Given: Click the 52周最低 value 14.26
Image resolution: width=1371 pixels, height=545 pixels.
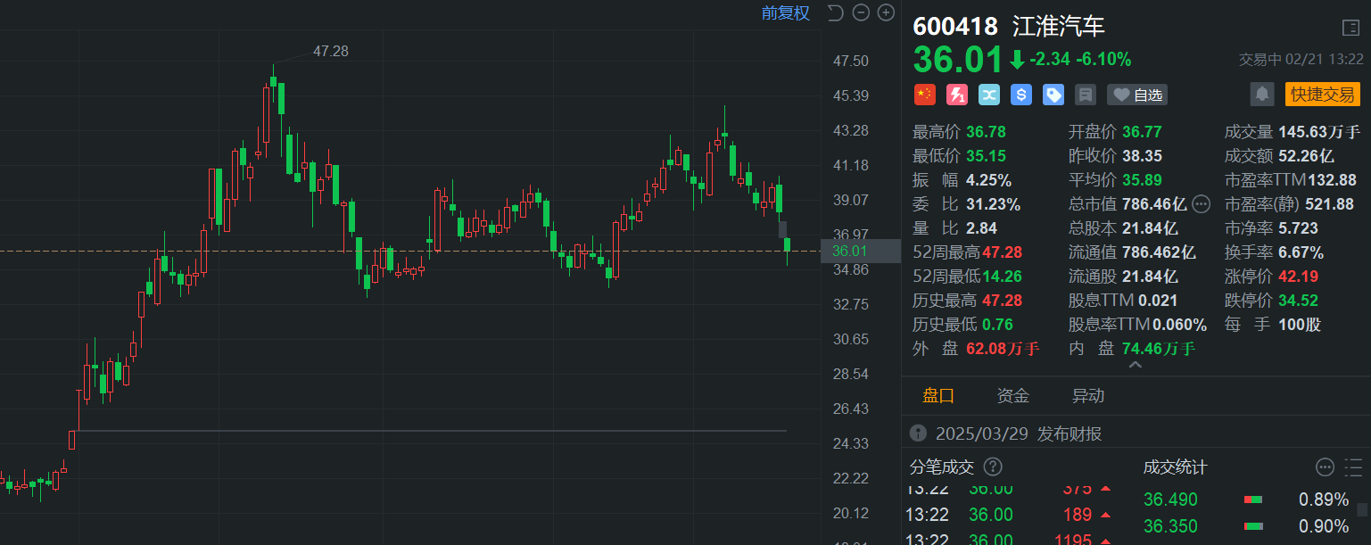Looking at the screenshot, I should coord(1001,277).
